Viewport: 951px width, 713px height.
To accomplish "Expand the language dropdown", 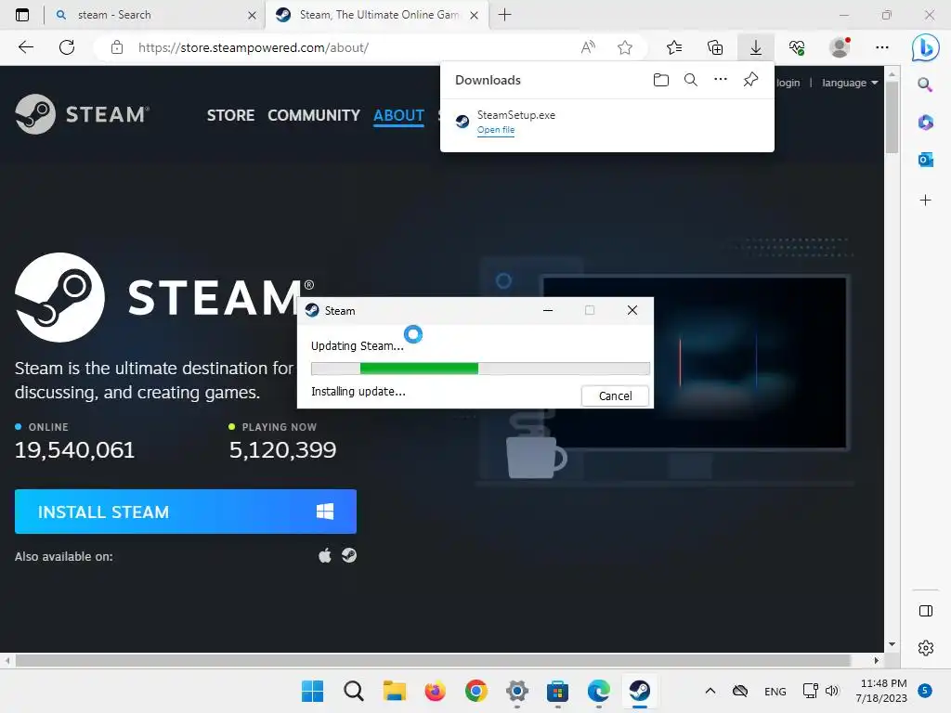I will (850, 83).
